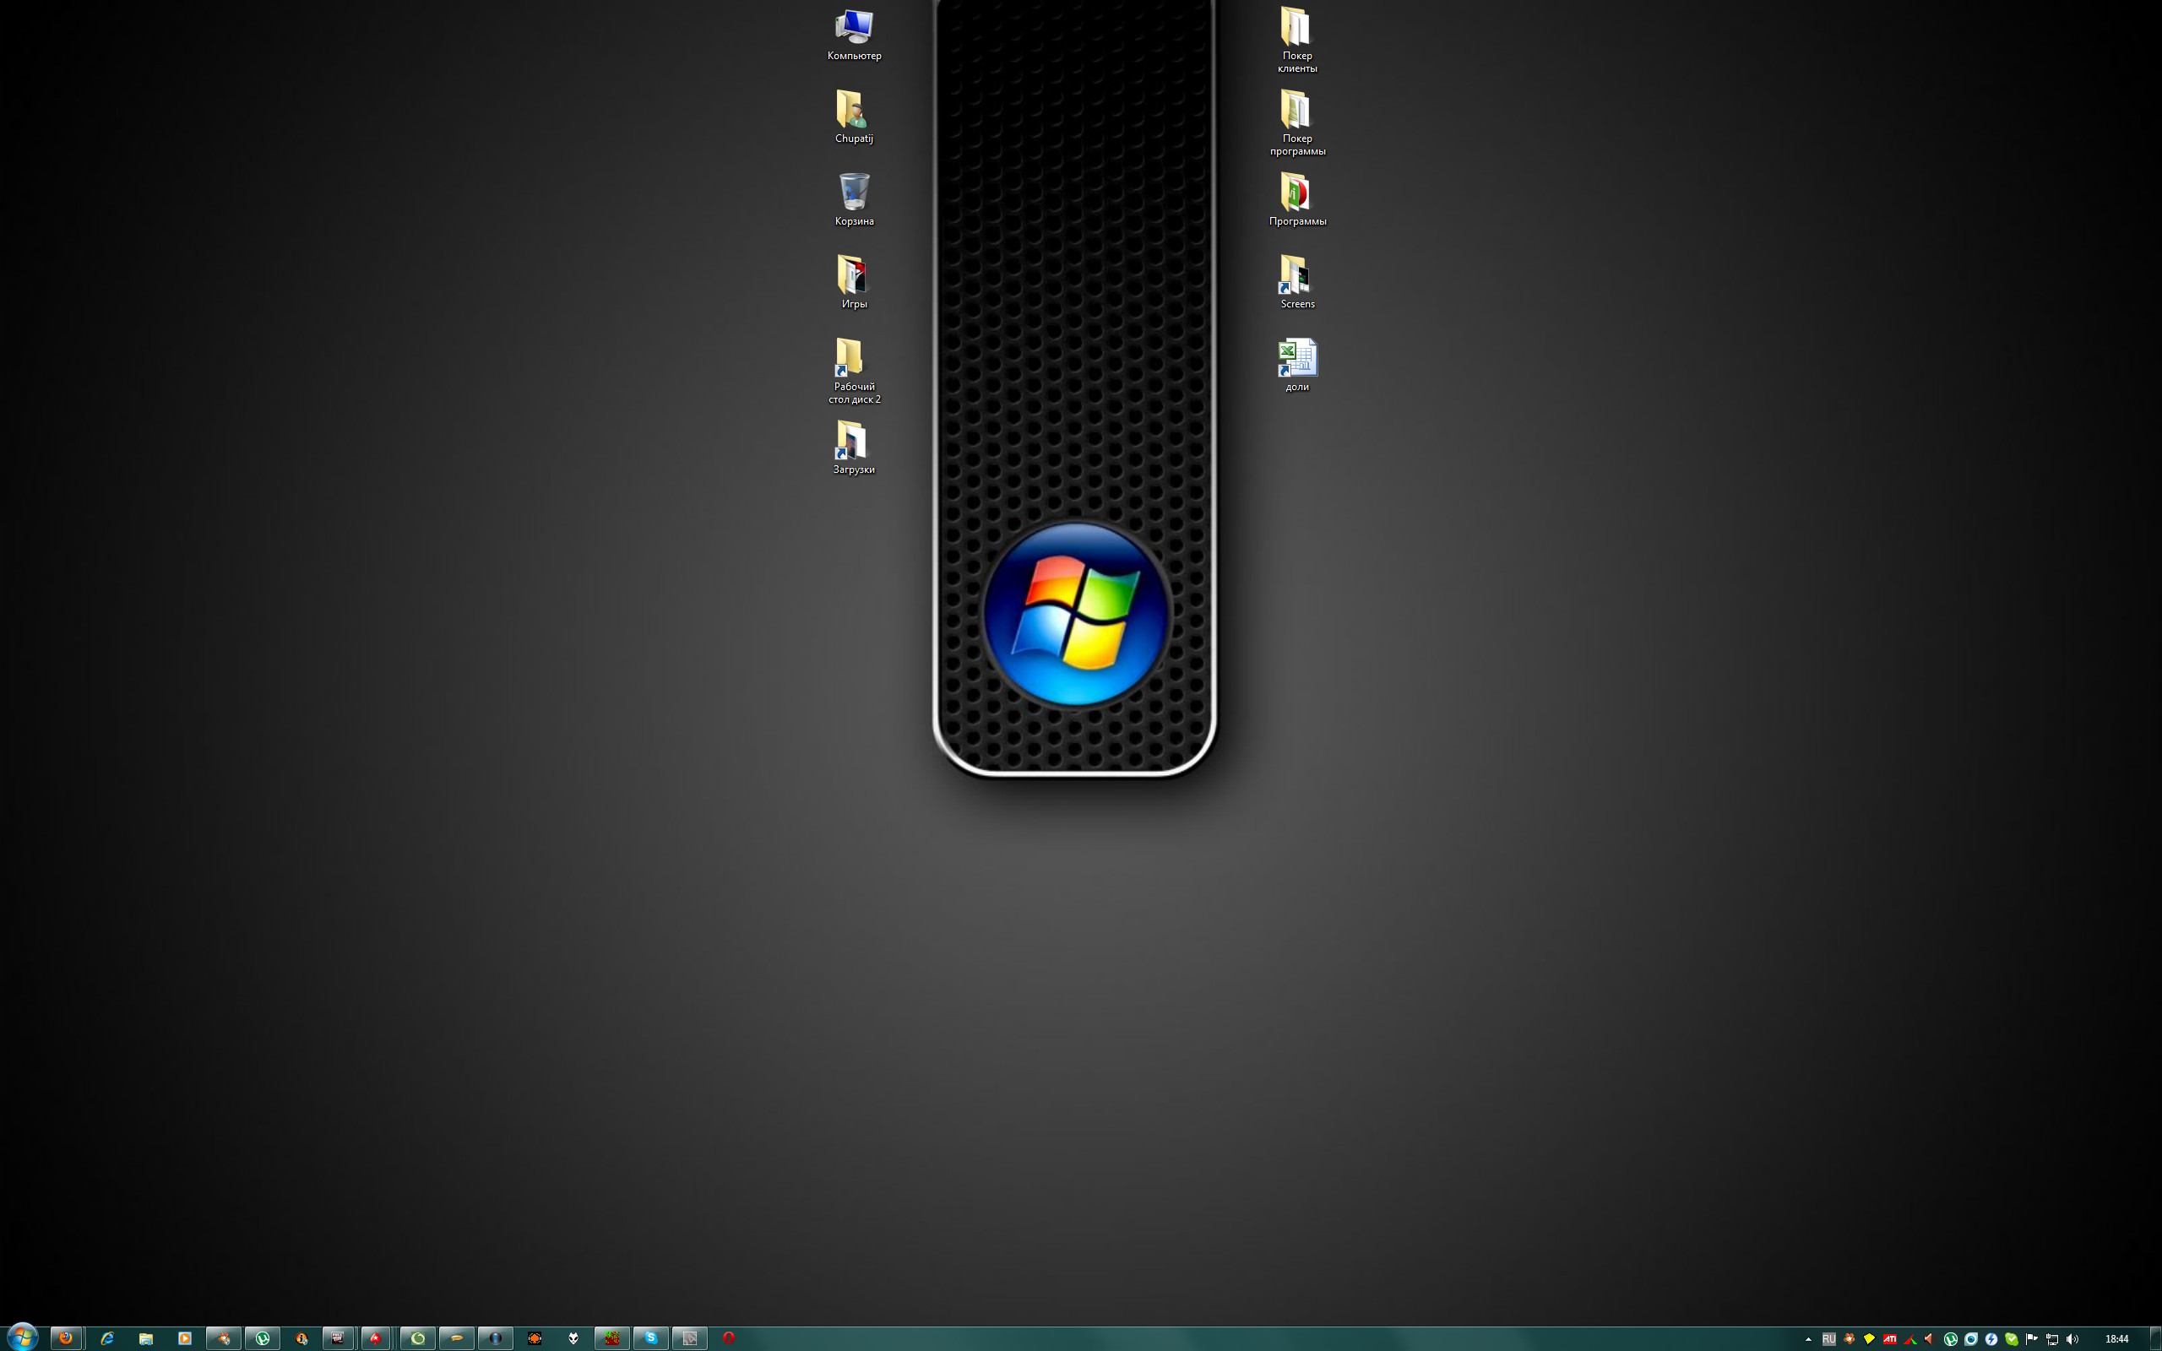Switch to the Full Tilt Poker taskbar window
The image size is (2162, 1351).
point(338,1337)
